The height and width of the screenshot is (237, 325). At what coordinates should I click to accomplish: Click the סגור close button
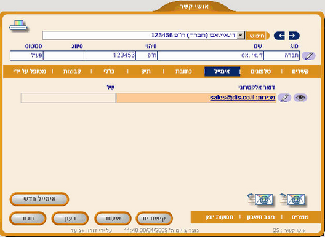coord(28,218)
